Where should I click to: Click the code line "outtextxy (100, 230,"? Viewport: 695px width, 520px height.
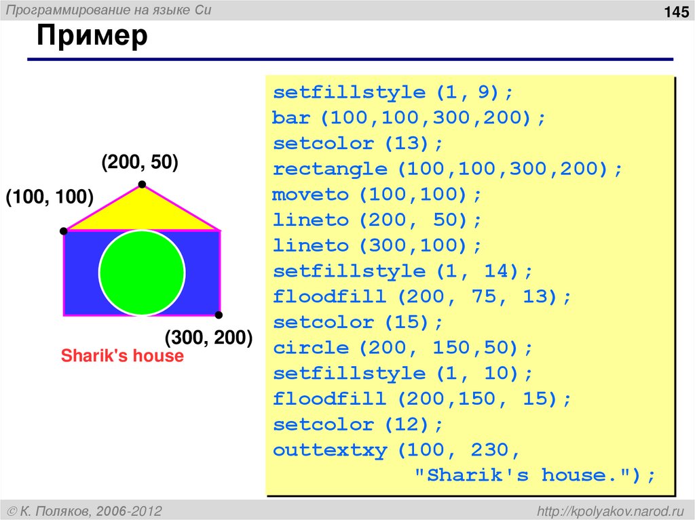pyautogui.click(x=396, y=450)
